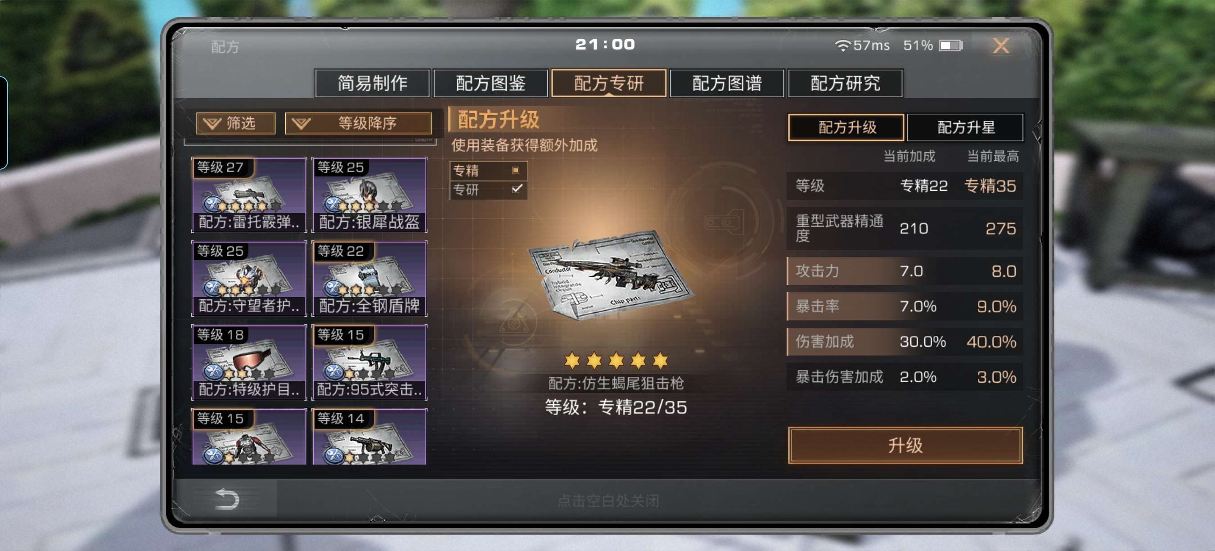
Task: Select the 银犀战盔 helmet recipe icon
Action: (370, 194)
